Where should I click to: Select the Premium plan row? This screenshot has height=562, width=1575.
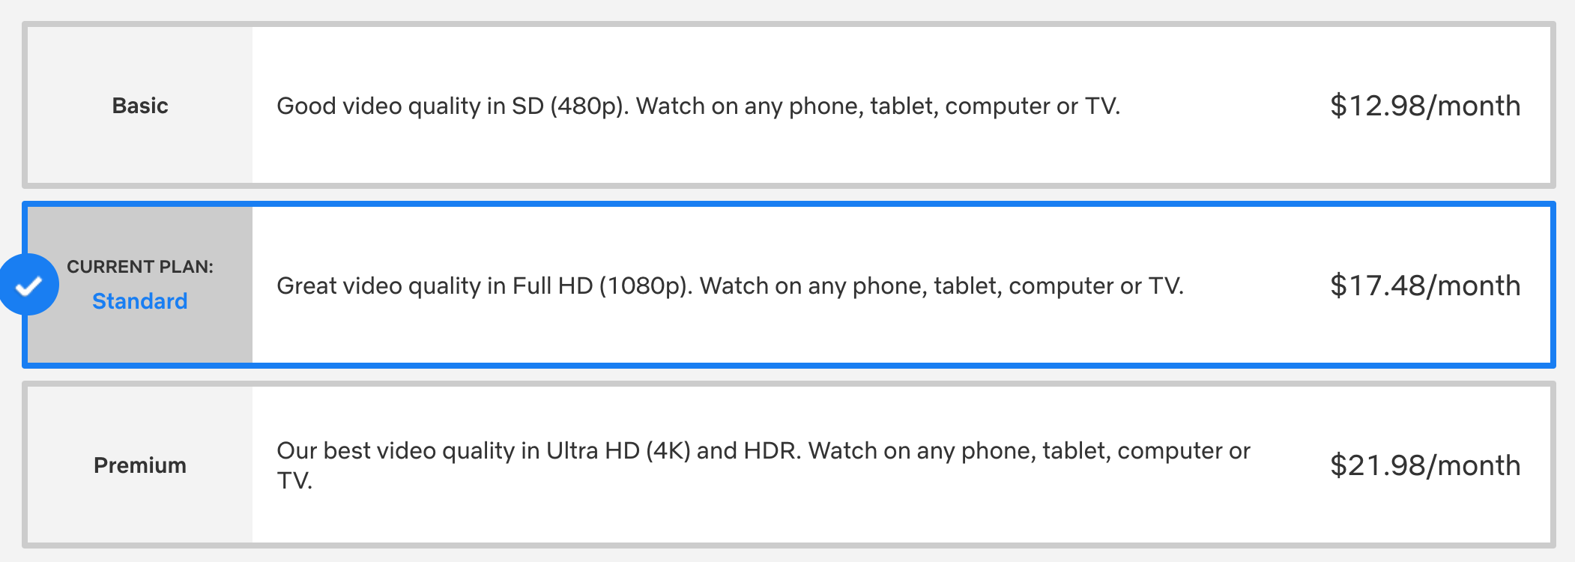[788, 465]
